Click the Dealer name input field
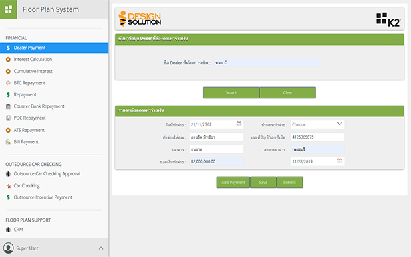The image size is (411, 257). click(x=267, y=62)
